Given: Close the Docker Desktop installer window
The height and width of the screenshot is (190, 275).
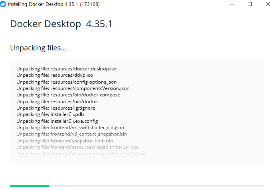Looking at the screenshot, I should (x=268, y=4).
